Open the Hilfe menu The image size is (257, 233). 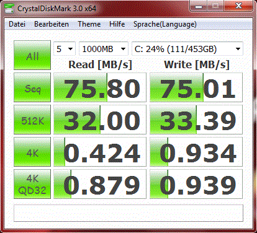[x=117, y=24]
